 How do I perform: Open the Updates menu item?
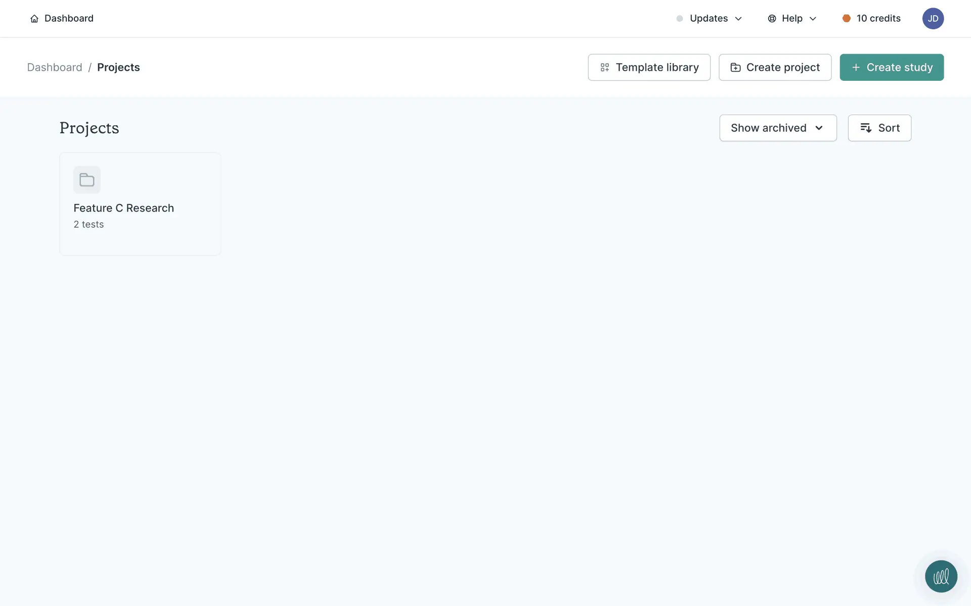[x=709, y=19]
